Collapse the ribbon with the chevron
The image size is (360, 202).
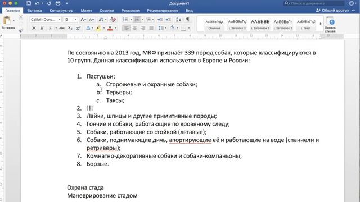point(354,10)
